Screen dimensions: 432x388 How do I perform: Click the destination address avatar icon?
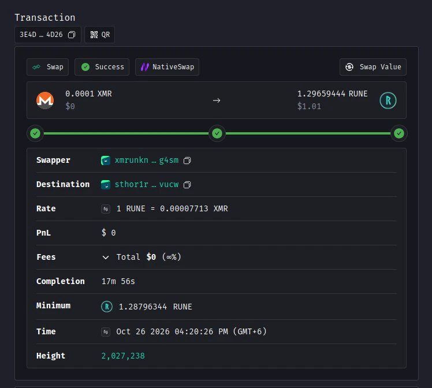click(106, 185)
